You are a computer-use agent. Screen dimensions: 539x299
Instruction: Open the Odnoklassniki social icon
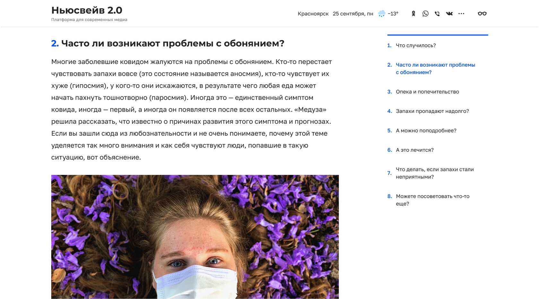413,13
